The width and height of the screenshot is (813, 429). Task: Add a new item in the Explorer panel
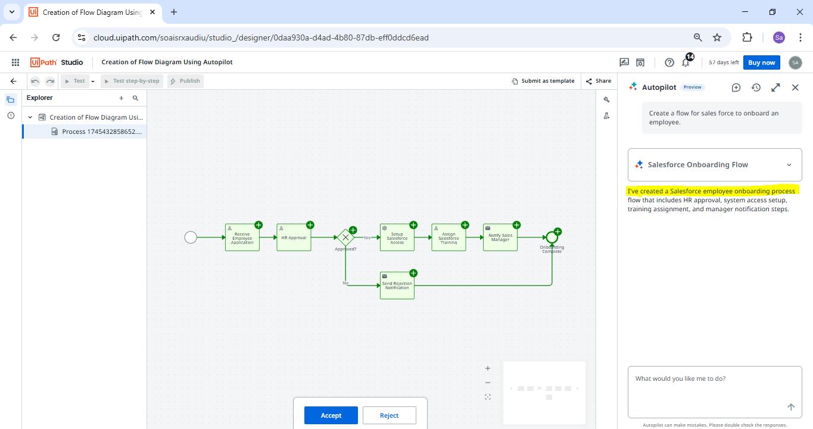pos(121,98)
